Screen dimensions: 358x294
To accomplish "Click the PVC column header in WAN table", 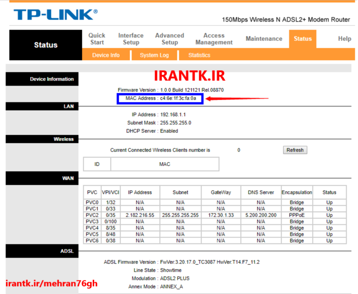I will coord(92,193).
